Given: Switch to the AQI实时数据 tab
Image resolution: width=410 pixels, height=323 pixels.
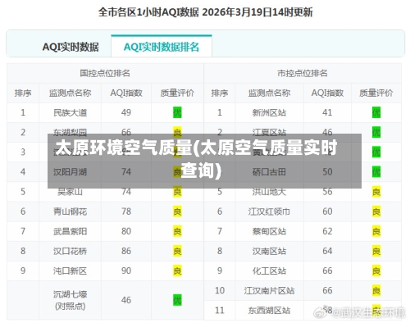Looking at the screenshot, I should tap(71, 47).
